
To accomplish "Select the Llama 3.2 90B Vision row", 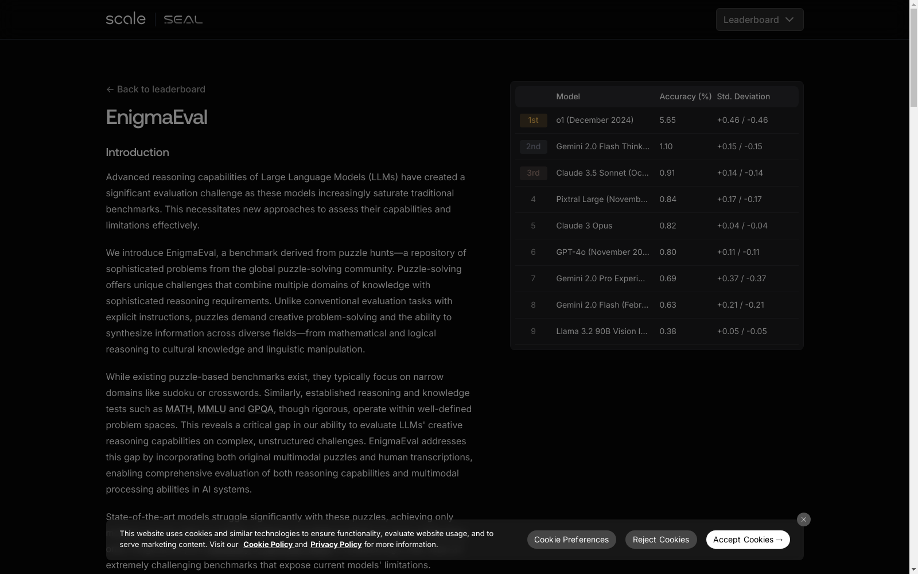I will 656,331.
